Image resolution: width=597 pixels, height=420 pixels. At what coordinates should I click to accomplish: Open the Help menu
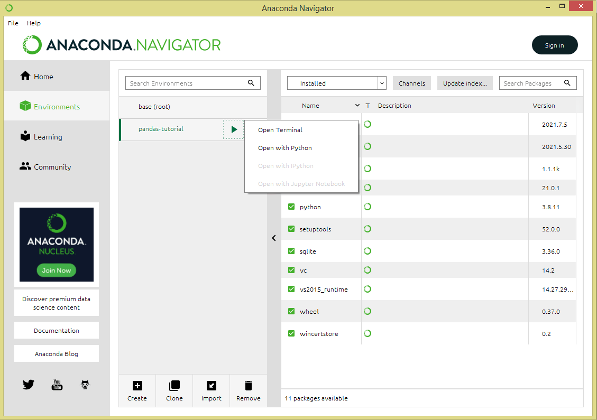[33, 23]
